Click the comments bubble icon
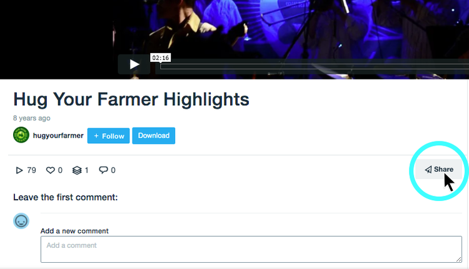This screenshot has height=269, width=469. [103, 170]
